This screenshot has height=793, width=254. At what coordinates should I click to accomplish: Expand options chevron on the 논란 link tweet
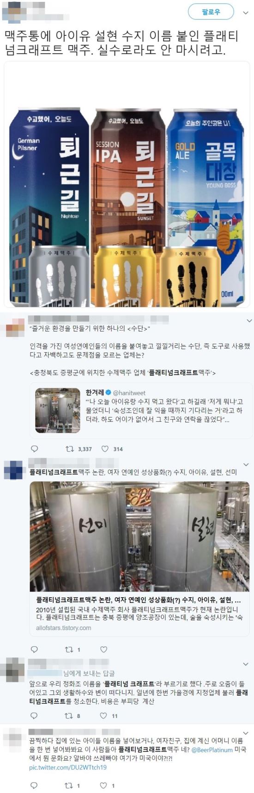pos(246,464)
